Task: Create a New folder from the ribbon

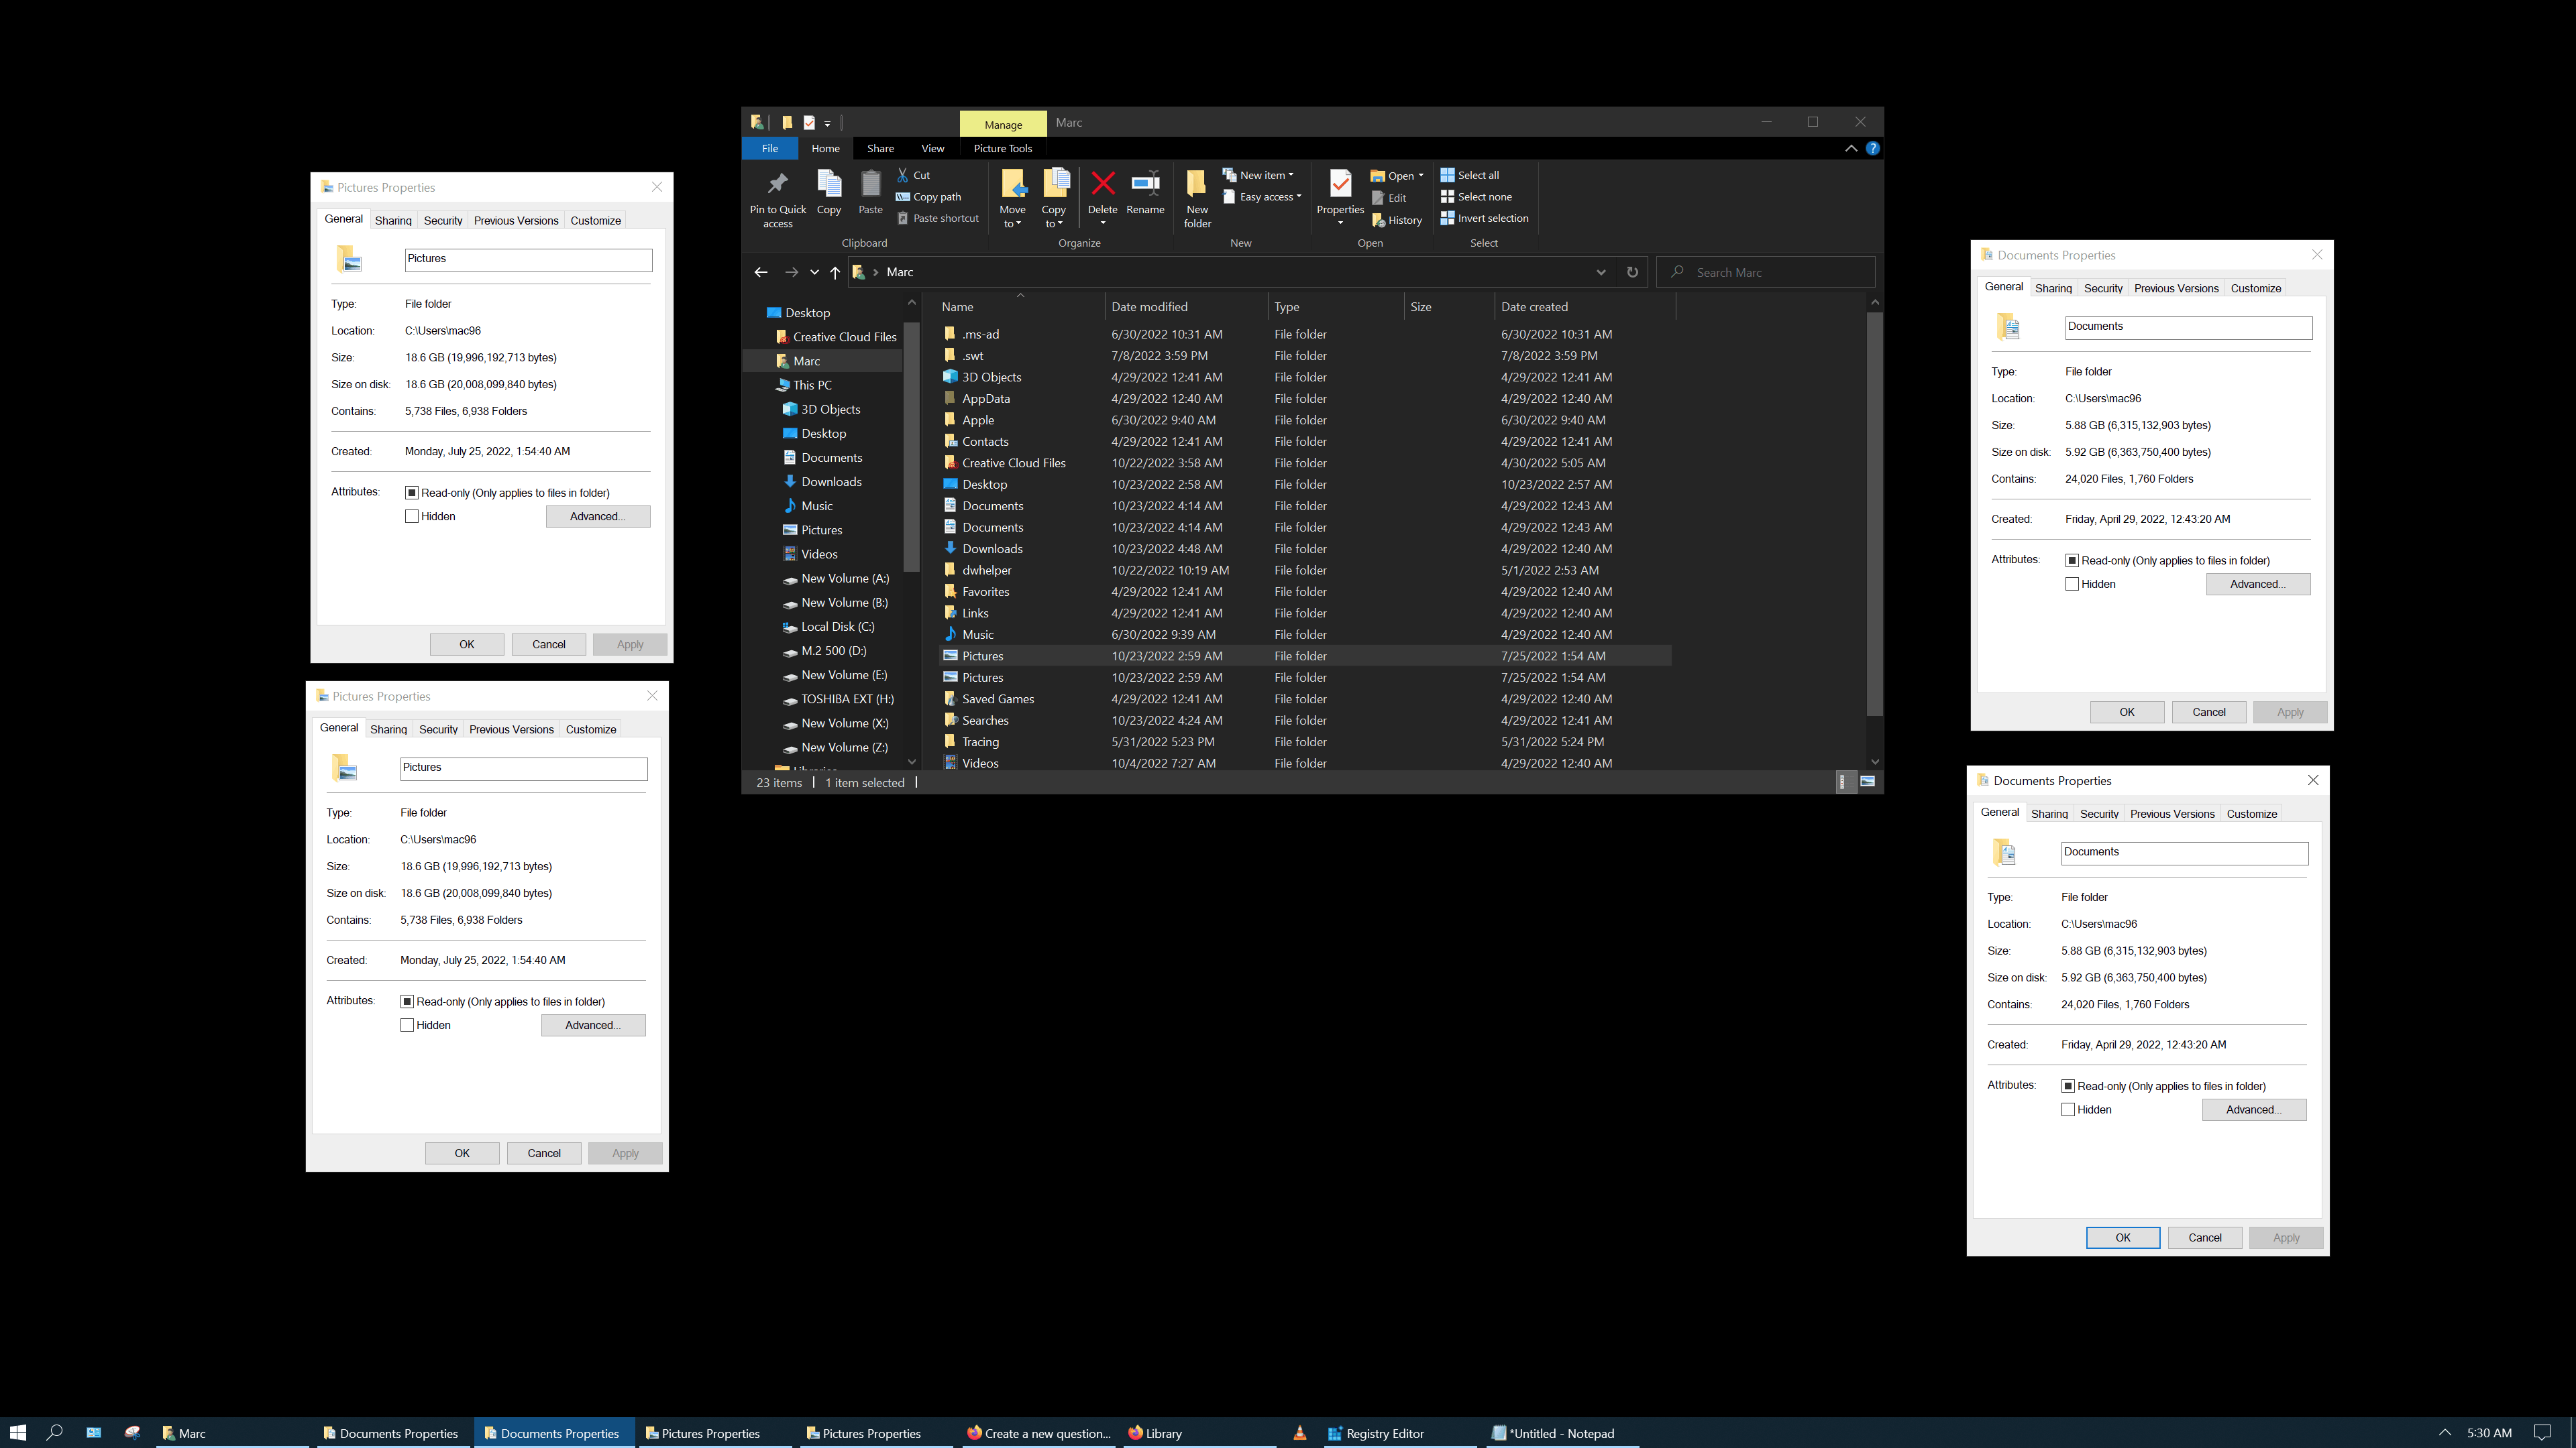Action: 1197,198
